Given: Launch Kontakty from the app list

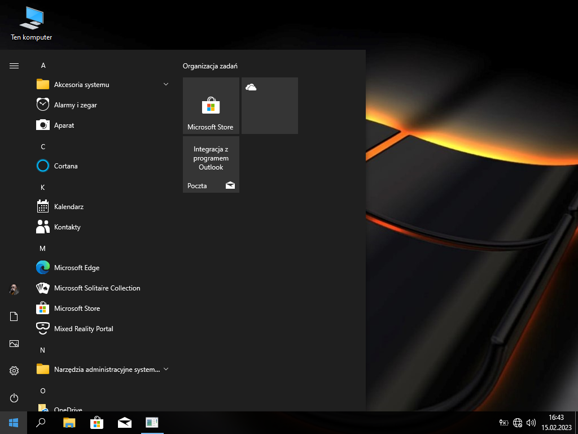Looking at the screenshot, I should coord(67,227).
